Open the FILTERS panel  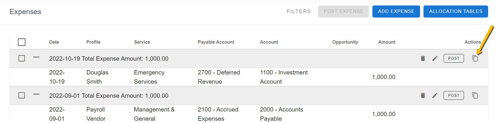coord(299,11)
